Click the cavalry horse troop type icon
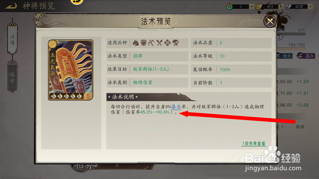The image size is (319, 179). tap(136, 43)
